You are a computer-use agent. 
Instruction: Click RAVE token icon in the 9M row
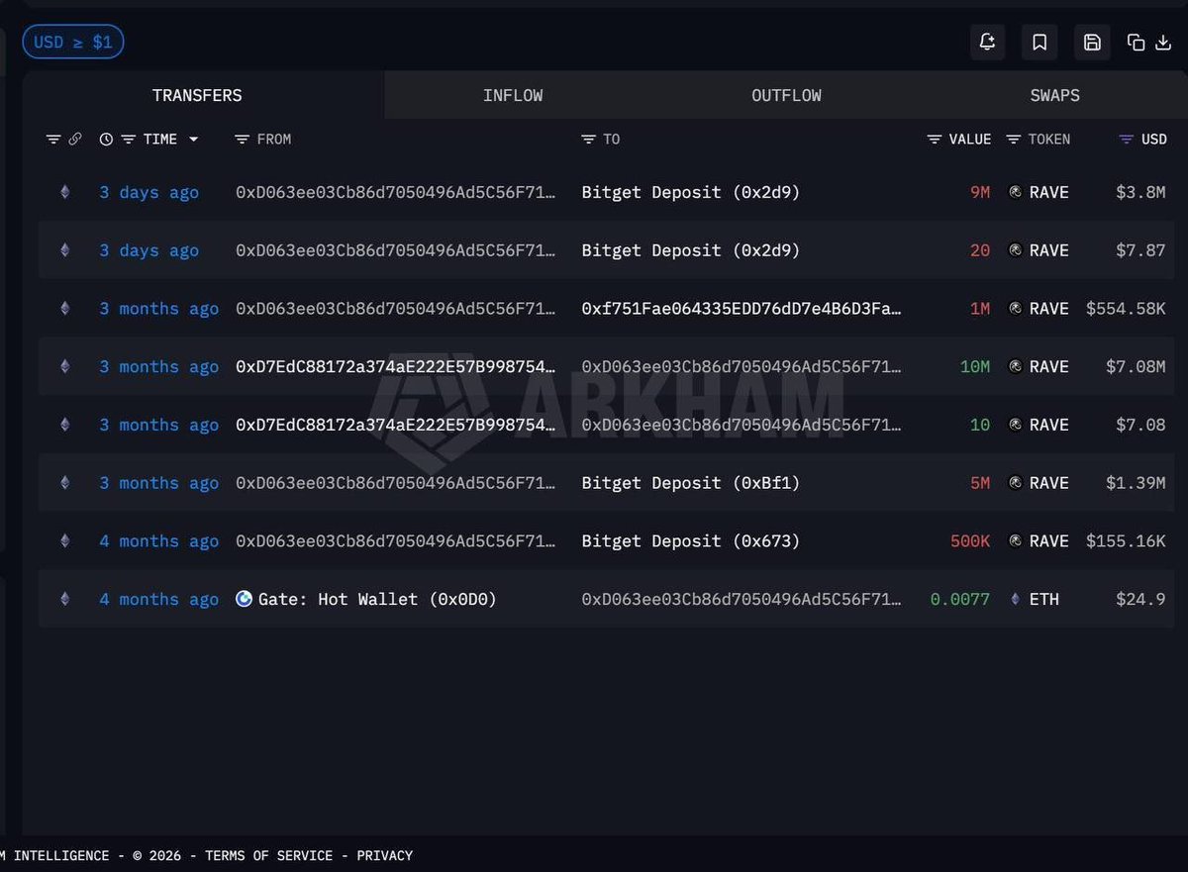click(x=1015, y=193)
